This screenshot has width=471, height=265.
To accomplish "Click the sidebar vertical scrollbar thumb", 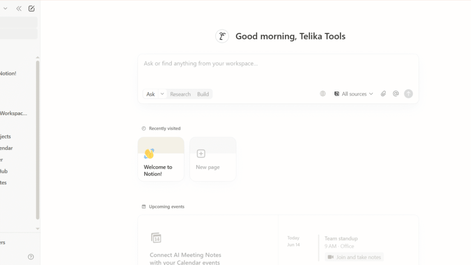I will coord(38,140).
